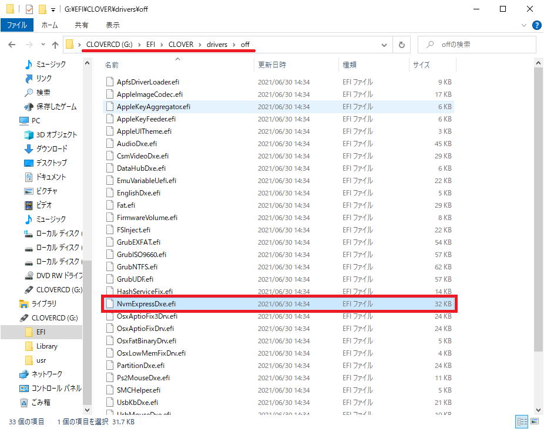Open the ファイル menu tab

tap(16, 25)
